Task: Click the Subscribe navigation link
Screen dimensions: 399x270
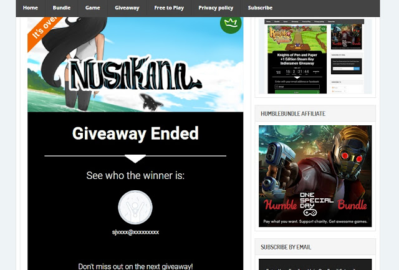Action: tap(260, 8)
